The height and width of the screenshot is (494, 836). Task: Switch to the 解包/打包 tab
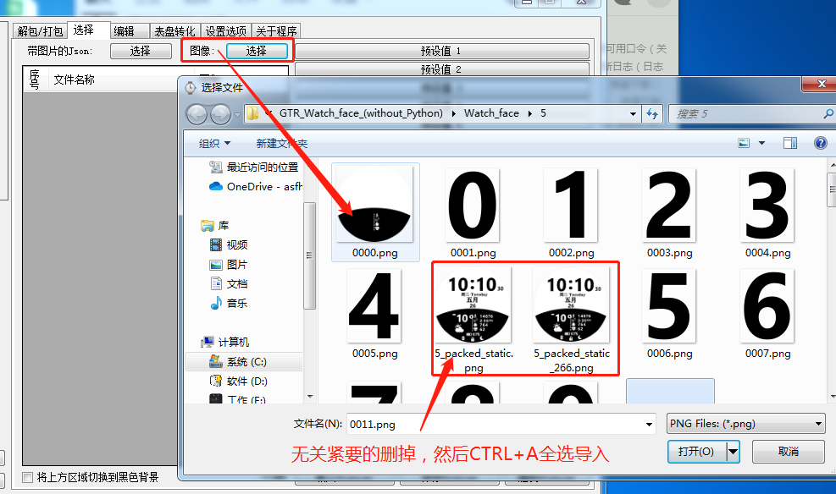(x=40, y=31)
